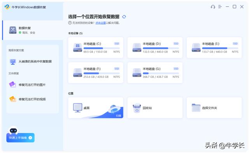Click the 文件修复 label
Image resolution: width=249 pixels, height=153 pixels.
(14, 73)
